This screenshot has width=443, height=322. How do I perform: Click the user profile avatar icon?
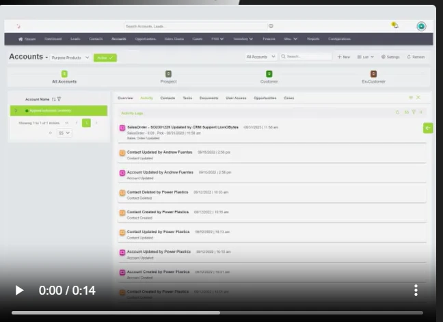(x=421, y=26)
